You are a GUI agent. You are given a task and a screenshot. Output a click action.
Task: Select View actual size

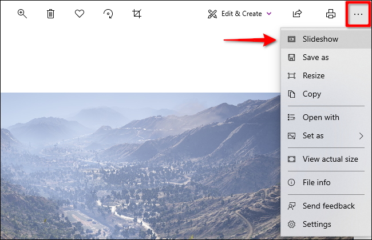click(330, 159)
